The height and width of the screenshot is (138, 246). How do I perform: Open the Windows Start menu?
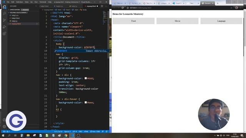(3, 135)
